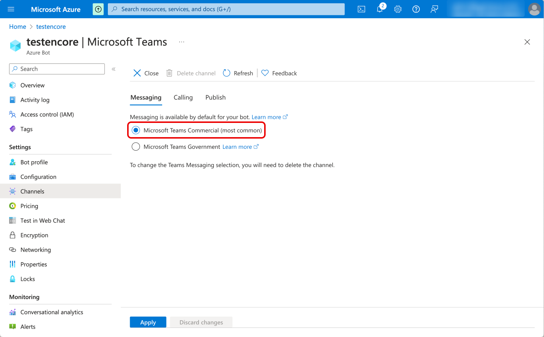The image size is (544, 337).
Task: Click the feedback person icon in top bar
Action: (x=434, y=9)
